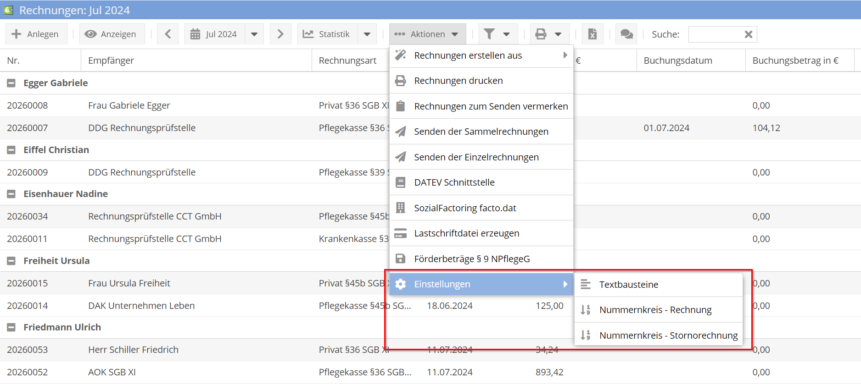
Task: Select Nummernkreis - Rechnung
Action: (x=655, y=310)
